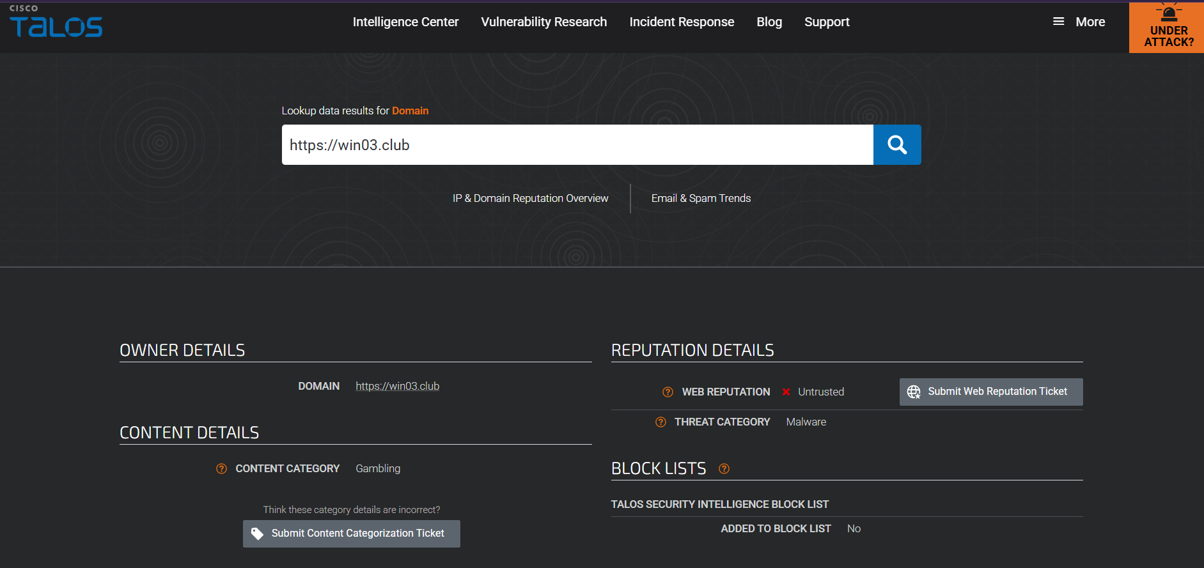Click the Content Category help question icon
The image size is (1204, 568).
pyautogui.click(x=221, y=469)
